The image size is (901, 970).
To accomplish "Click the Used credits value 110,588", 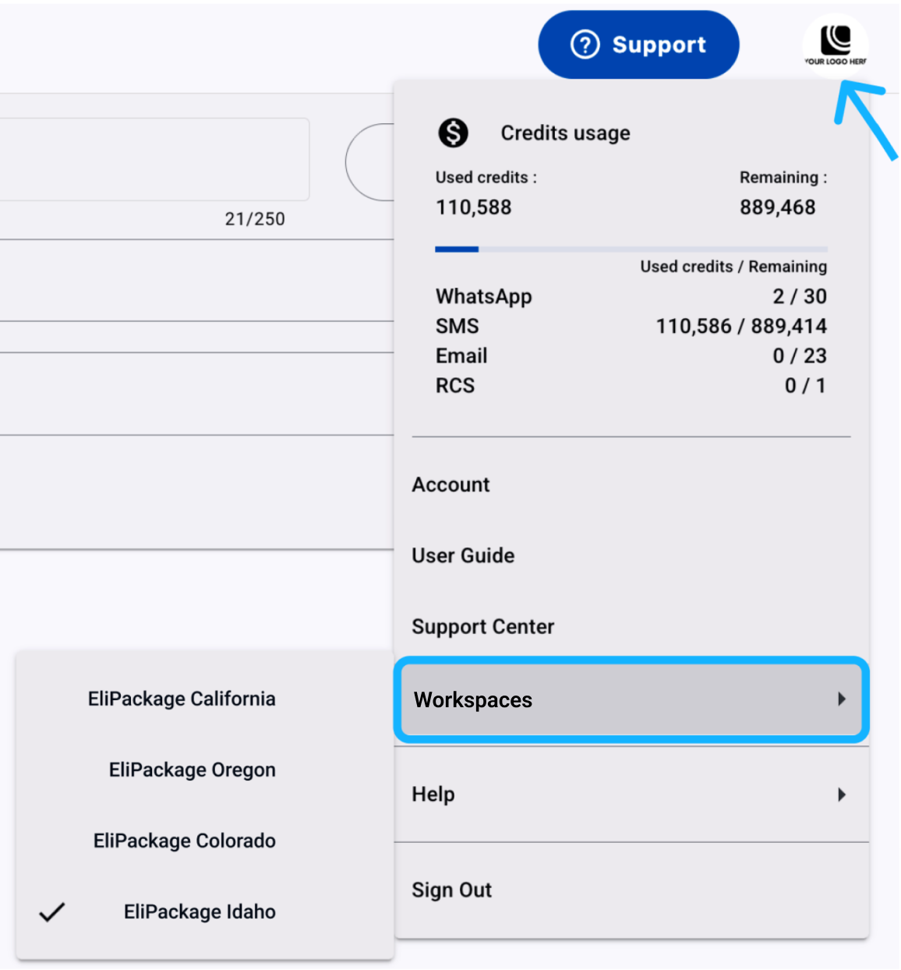I will pyautogui.click(x=474, y=207).
